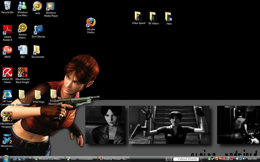Screen dimensions: 260x162
Task: Click the Show Desktop quick launch icon
Action: [15, 159]
